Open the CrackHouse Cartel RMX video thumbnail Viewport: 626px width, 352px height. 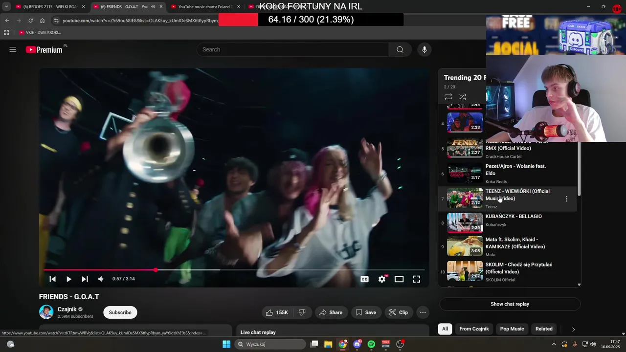tap(465, 148)
